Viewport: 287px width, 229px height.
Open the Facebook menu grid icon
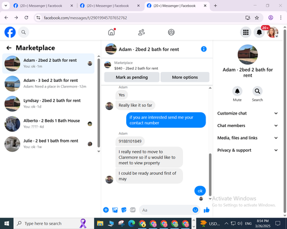tap(246, 32)
